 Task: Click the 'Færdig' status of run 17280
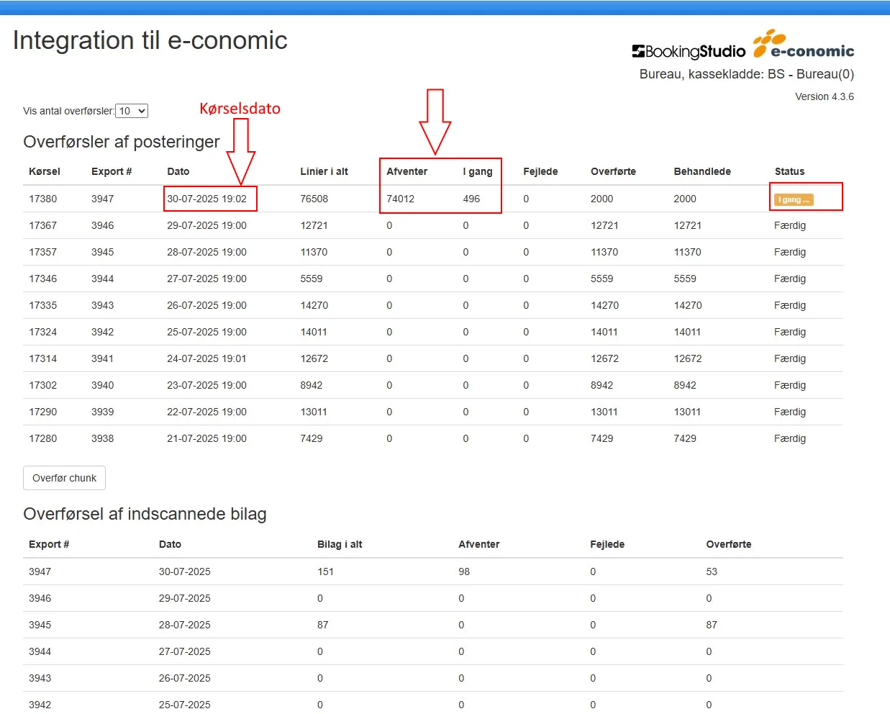pyautogui.click(x=790, y=438)
